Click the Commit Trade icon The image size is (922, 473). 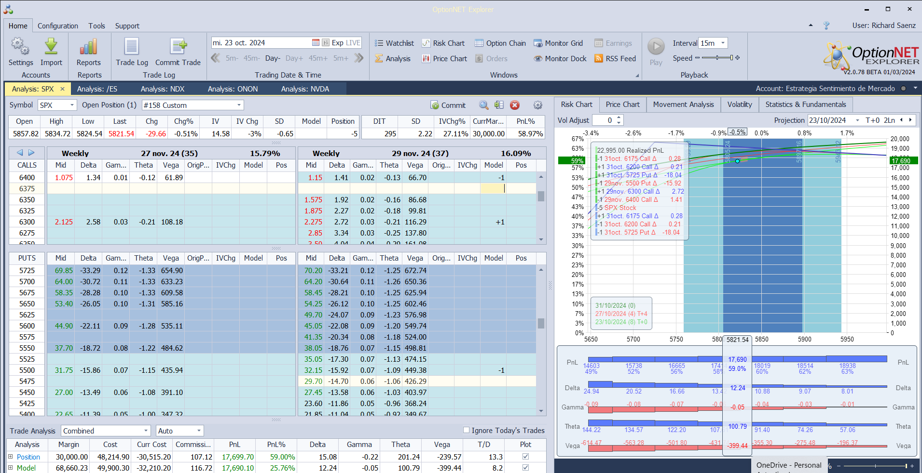178,47
